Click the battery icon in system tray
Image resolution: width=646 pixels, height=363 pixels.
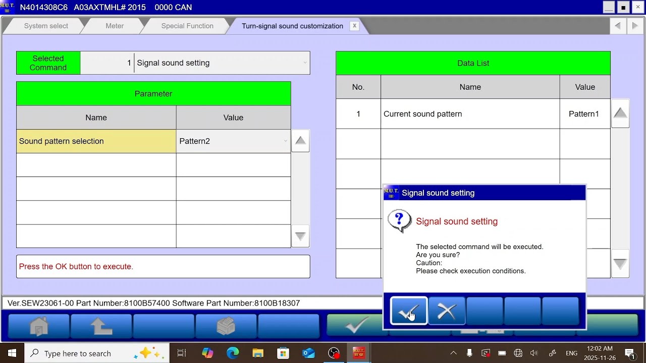pyautogui.click(x=502, y=353)
